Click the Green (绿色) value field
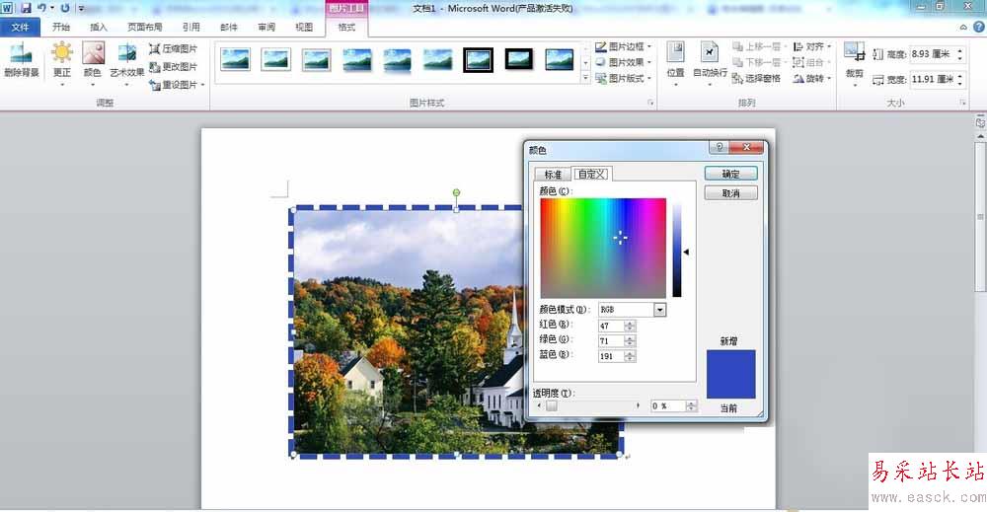The image size is (987, 512). point(611,341)
